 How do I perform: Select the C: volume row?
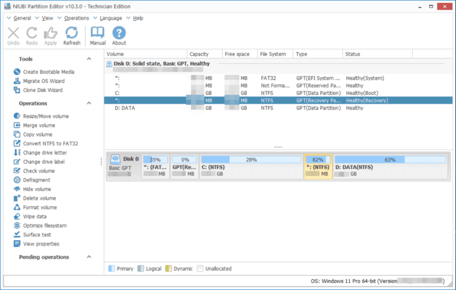278,93
